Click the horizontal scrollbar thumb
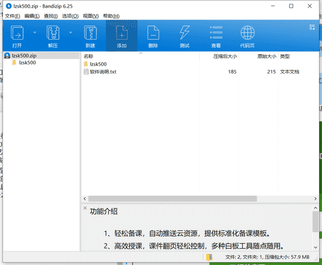Viewport: 322px width, 265px height. click(172, 198)
